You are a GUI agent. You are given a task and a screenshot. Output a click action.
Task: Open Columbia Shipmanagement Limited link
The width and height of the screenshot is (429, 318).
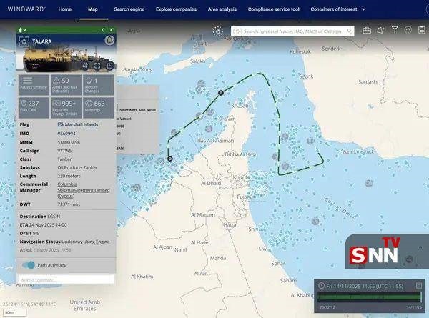[84, 190]
